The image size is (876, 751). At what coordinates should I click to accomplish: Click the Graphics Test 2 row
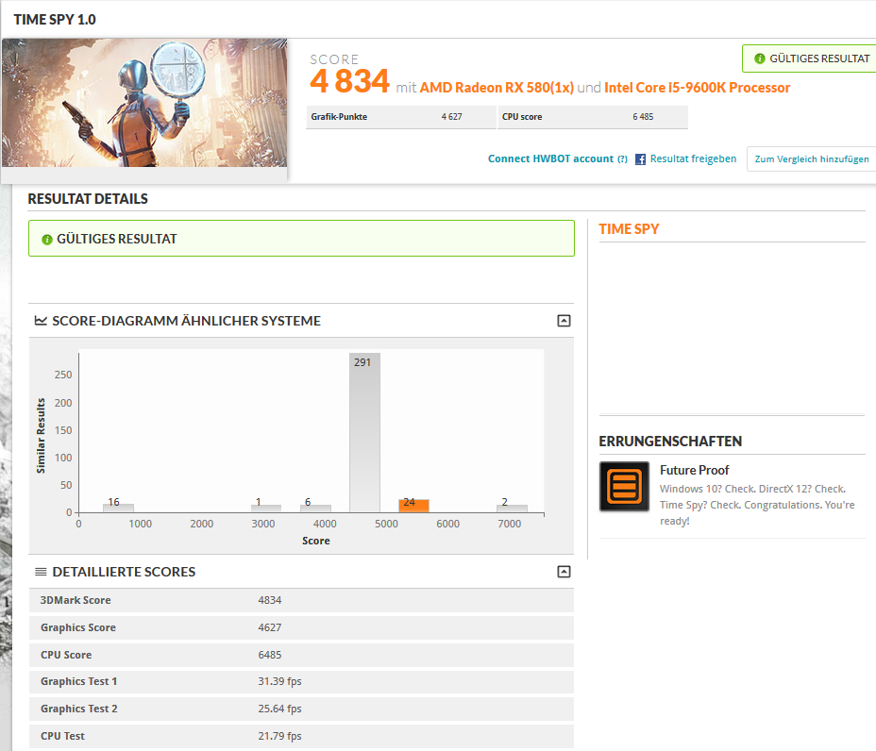pyautogui.click(x=301, y=709)
